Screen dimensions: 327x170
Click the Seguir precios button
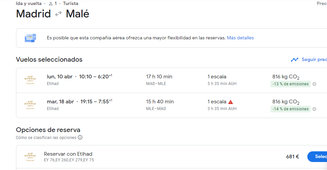click(x=309, y=60)
